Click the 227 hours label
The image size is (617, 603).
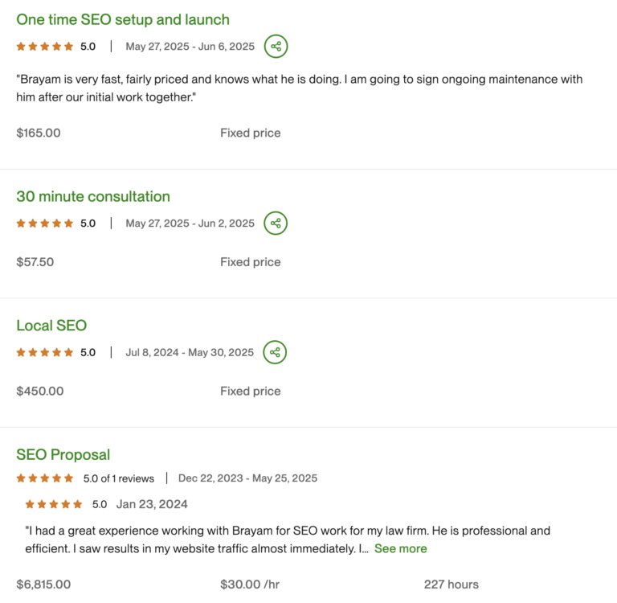452,584
